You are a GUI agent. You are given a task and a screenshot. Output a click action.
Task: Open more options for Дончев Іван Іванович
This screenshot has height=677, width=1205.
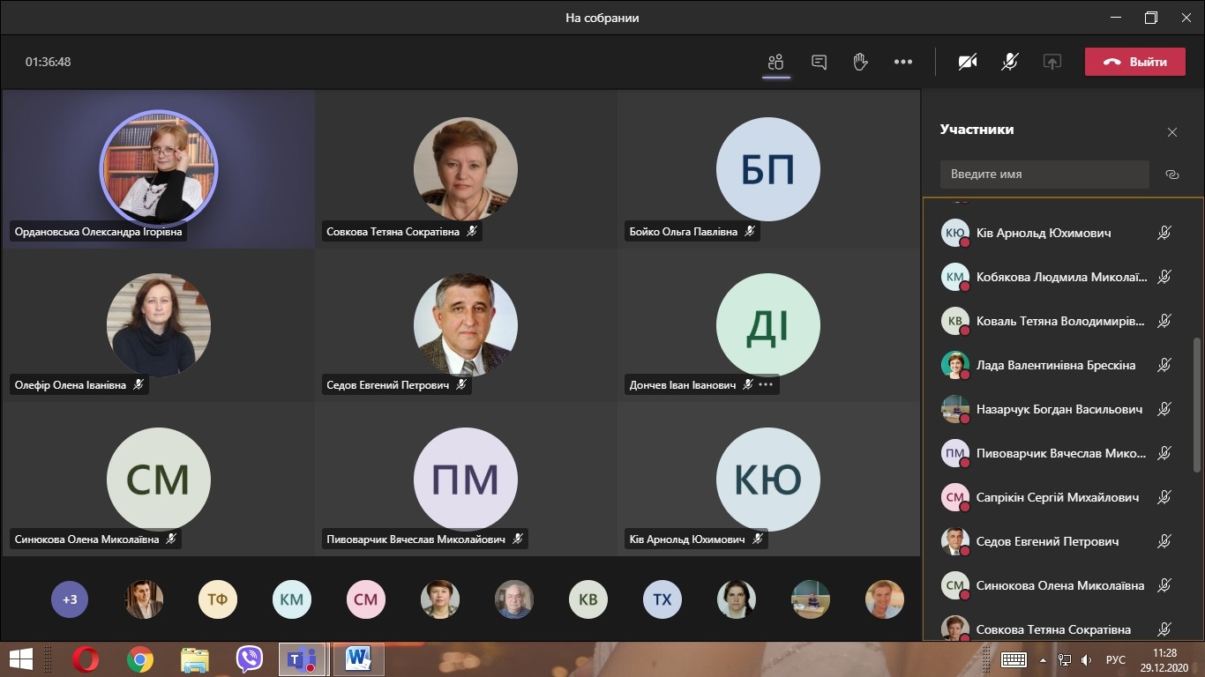(x=766, y=384)
